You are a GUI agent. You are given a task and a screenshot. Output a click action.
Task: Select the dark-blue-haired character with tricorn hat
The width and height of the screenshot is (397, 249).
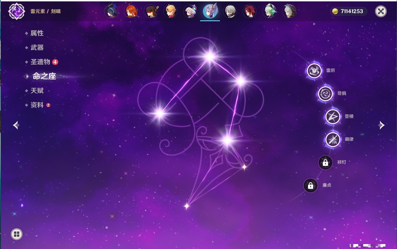tap(111, 11)
